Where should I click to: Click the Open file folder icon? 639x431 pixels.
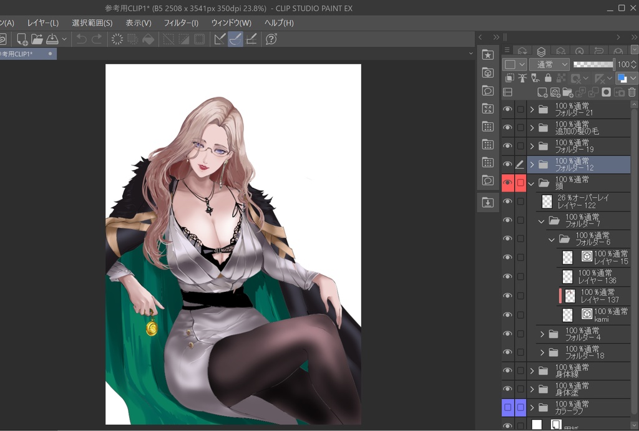37,39
